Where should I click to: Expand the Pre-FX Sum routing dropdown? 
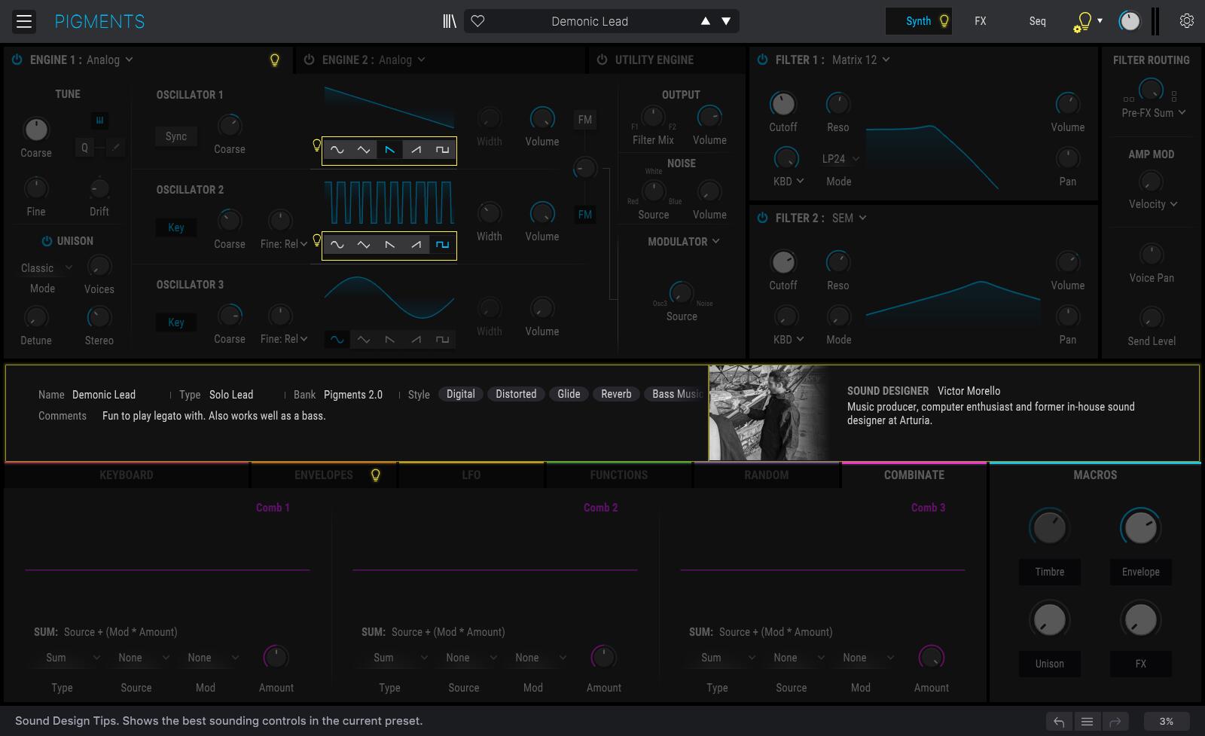click(x=1153, y=113)
